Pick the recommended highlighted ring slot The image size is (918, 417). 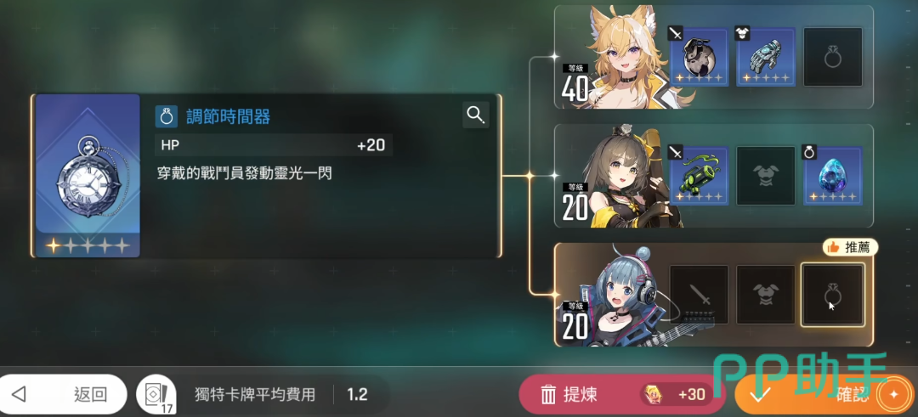point(832,295)
